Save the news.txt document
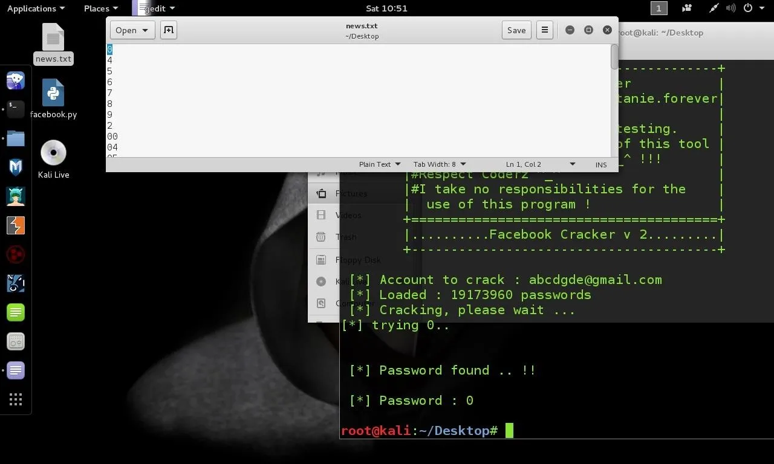Image resolution: width=774 pixels, height=464 pixels. click(516, 30)
